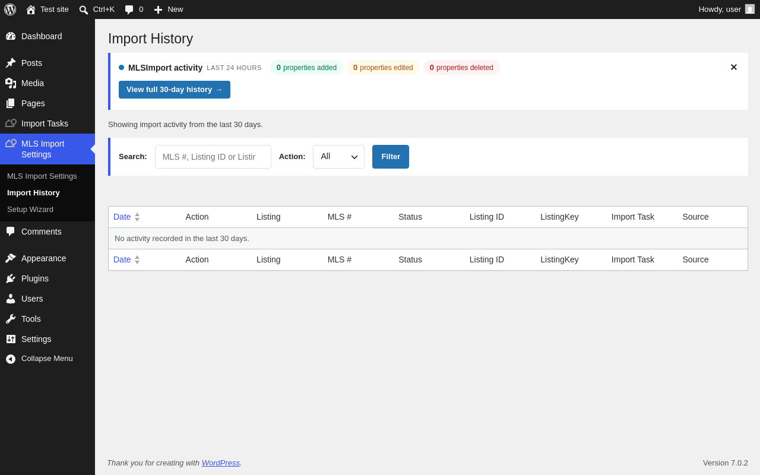Click the Import Tasks house icon

tap(11, 123)
